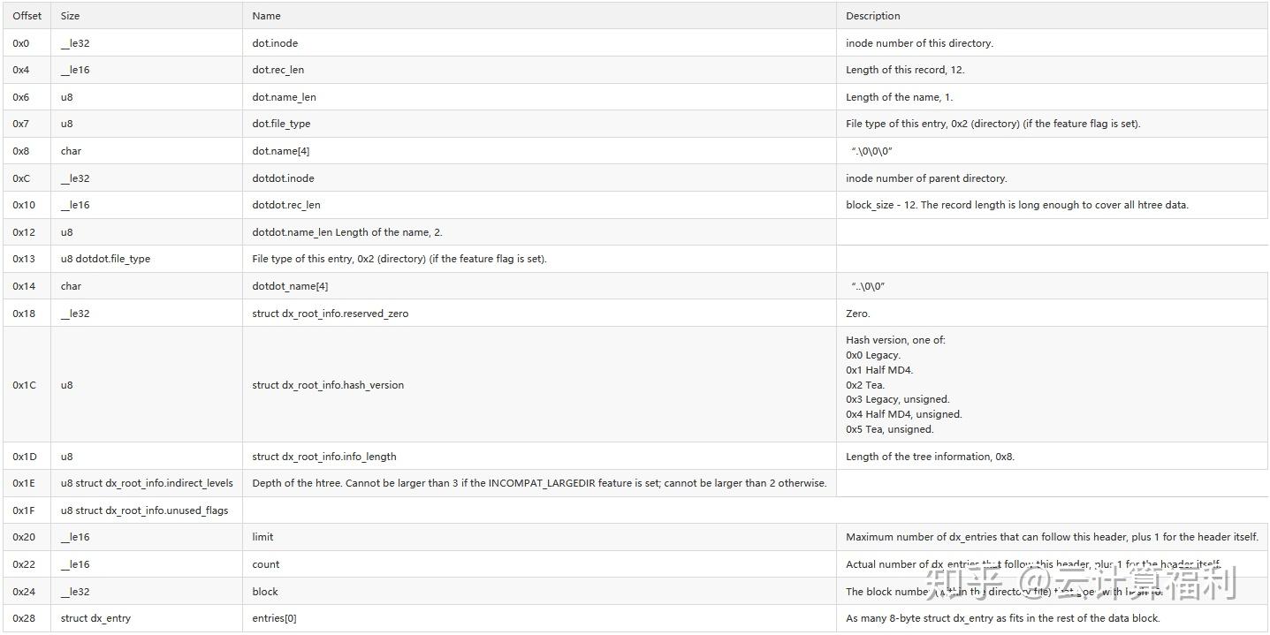Image resolution: width=1270 pixels, height=635 pixels.
Task: Click the Description column header
Action: point(872,16)
